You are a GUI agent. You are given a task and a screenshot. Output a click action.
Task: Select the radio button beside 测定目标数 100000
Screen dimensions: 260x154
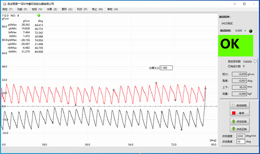[x=254, y=61]
